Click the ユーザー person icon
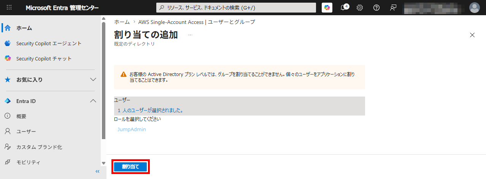 pos(7,131)
